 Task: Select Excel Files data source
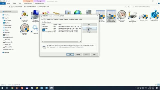(x=62, y=28)
